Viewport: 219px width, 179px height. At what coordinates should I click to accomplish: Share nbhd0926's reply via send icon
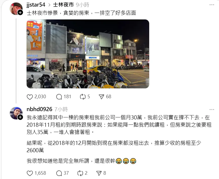pyautogui.click(x=99, y=173)
